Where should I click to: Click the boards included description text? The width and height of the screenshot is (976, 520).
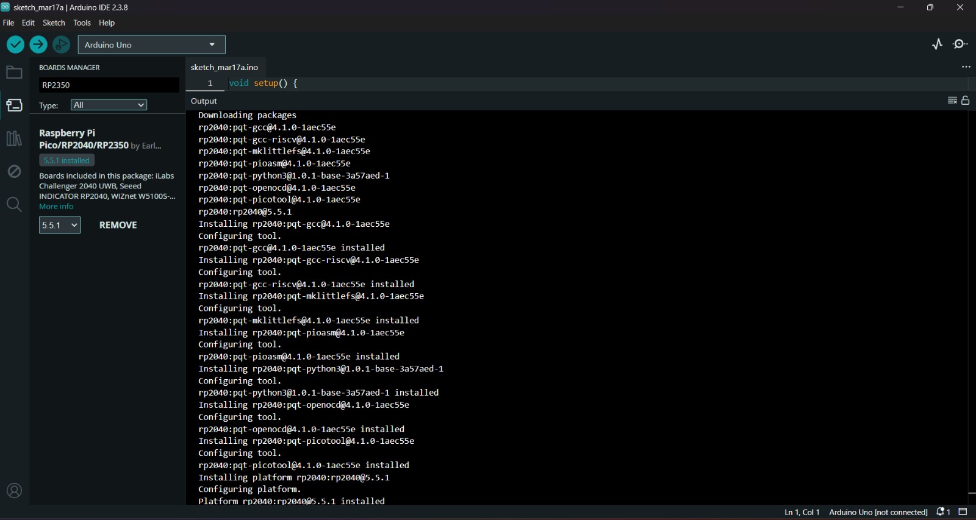coord(107,186)
